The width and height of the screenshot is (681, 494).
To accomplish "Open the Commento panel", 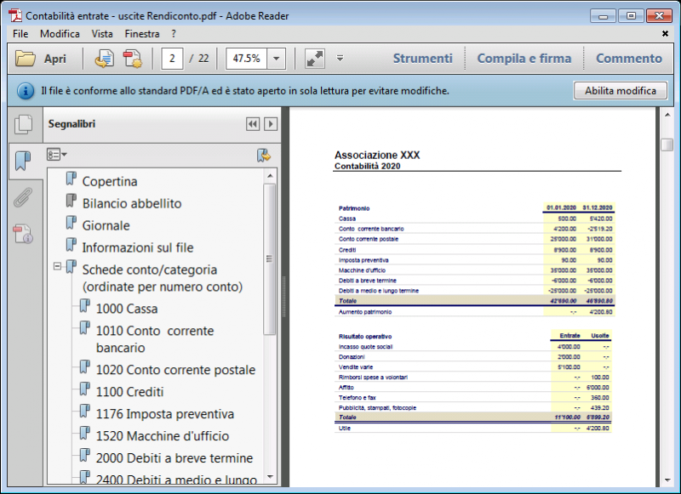I will click(629, 59).
